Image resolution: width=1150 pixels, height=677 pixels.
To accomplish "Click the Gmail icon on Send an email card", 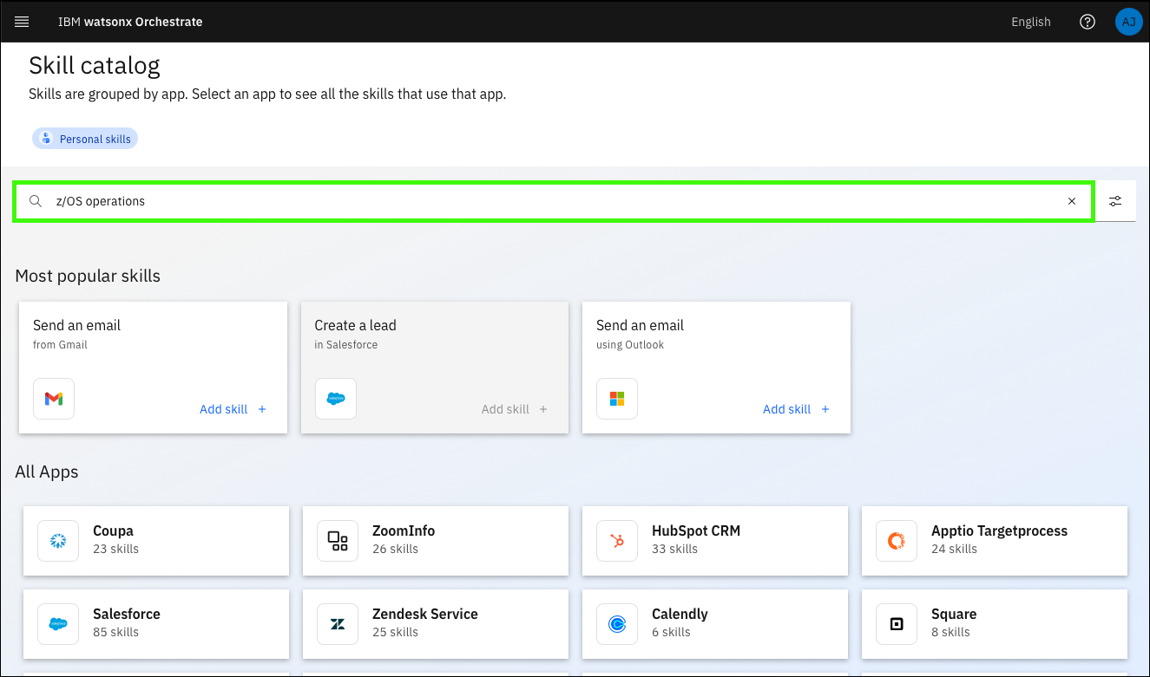I will coord(54,399).
